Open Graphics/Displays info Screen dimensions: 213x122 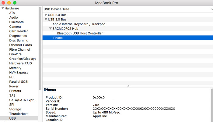tap(23, 59)
